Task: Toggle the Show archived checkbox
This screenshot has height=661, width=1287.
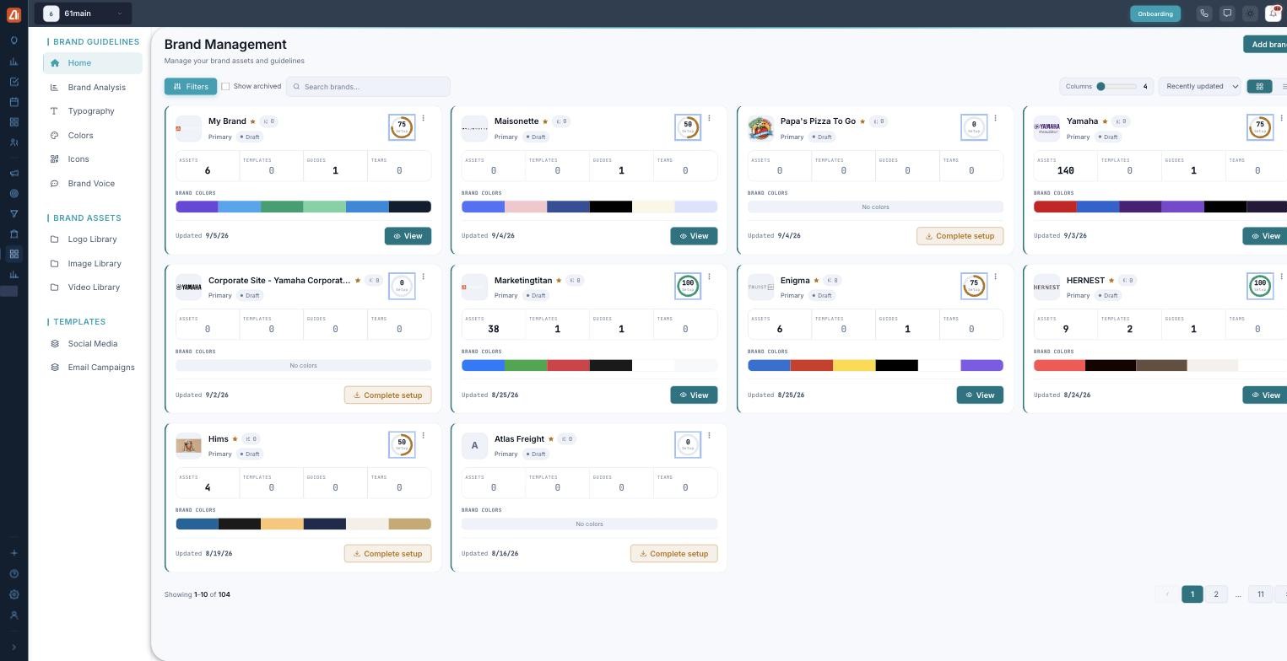Action: click(225, 86)
